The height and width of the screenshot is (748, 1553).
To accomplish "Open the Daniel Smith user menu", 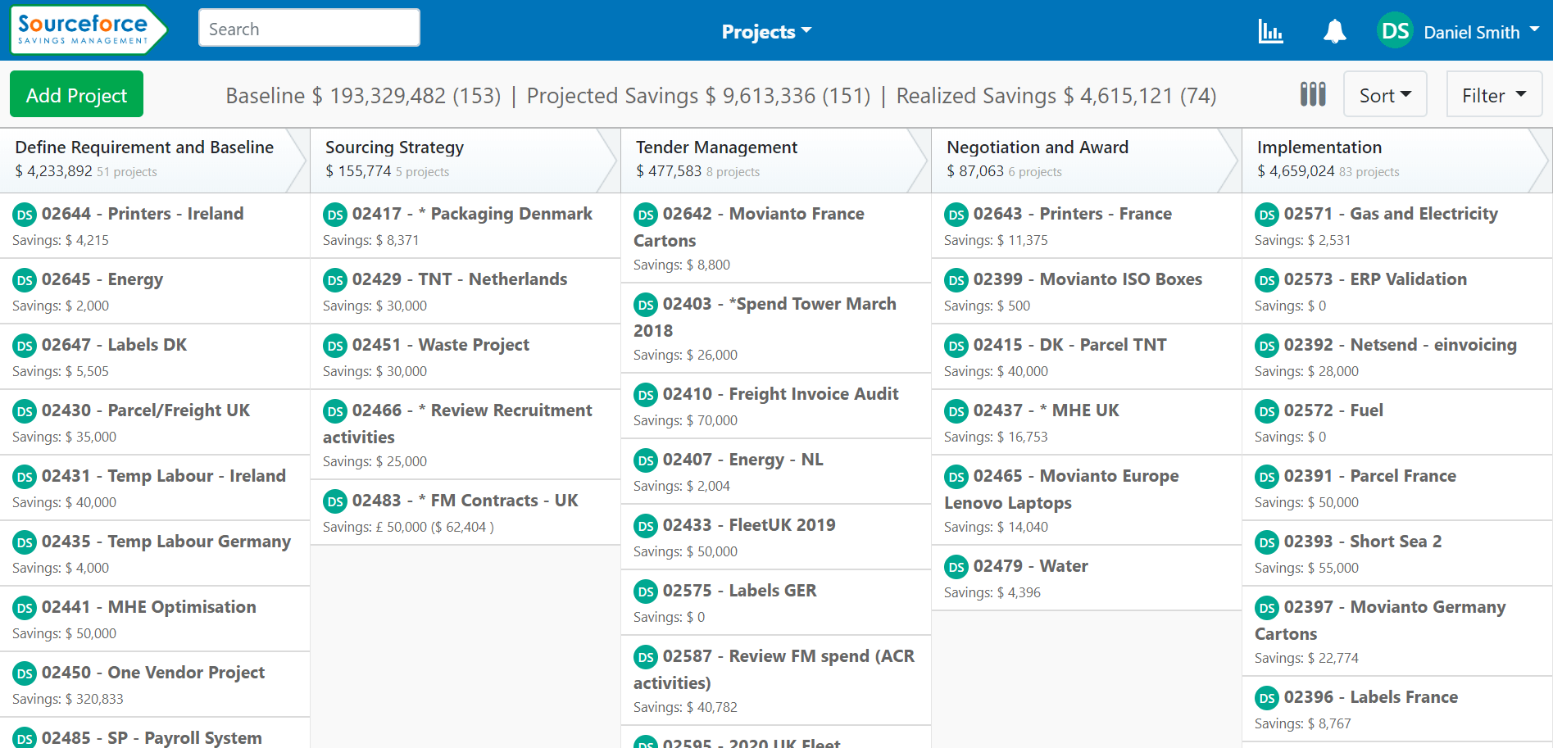I will pos(1481,32).
